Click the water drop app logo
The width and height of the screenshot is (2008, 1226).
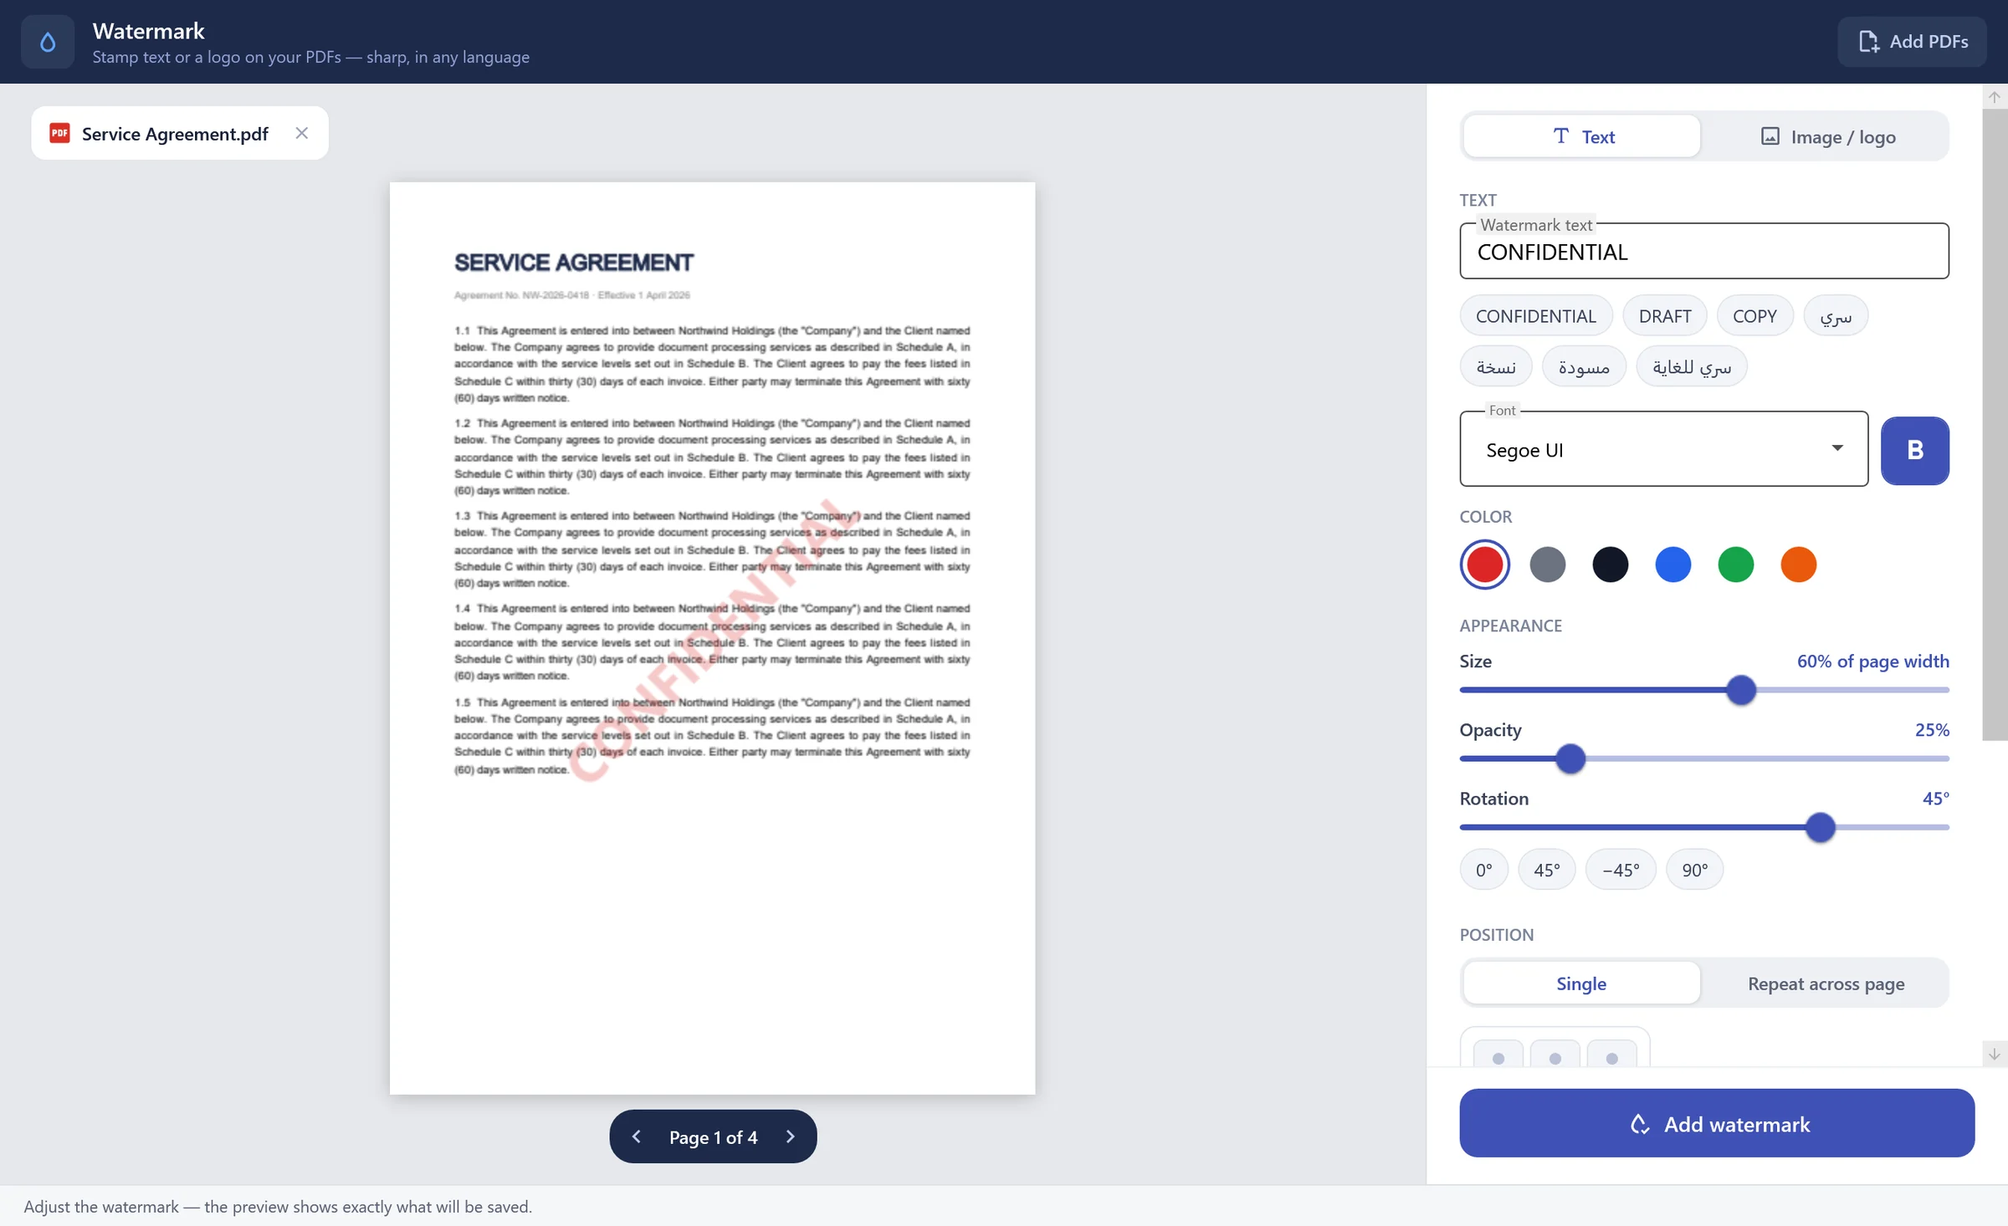[48, 42]
